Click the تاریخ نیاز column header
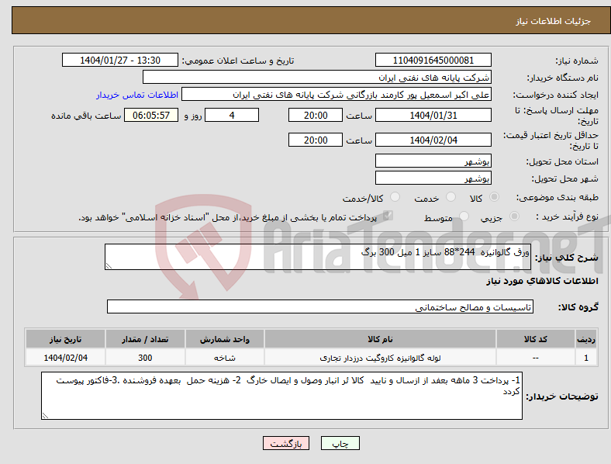Viewport: 611px width, 464px height. [x=65, y=339]
